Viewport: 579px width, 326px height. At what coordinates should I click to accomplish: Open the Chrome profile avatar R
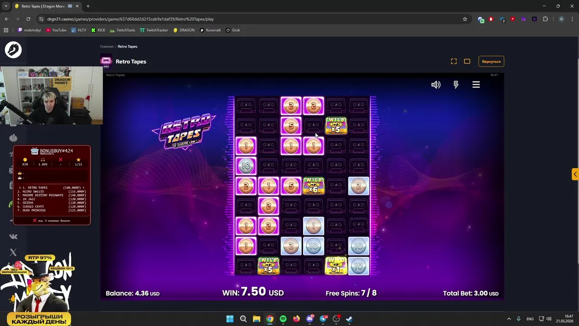561,19
